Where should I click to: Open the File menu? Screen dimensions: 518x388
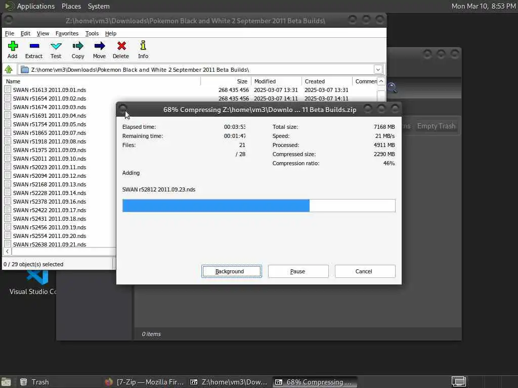click(x=9, y=33)
